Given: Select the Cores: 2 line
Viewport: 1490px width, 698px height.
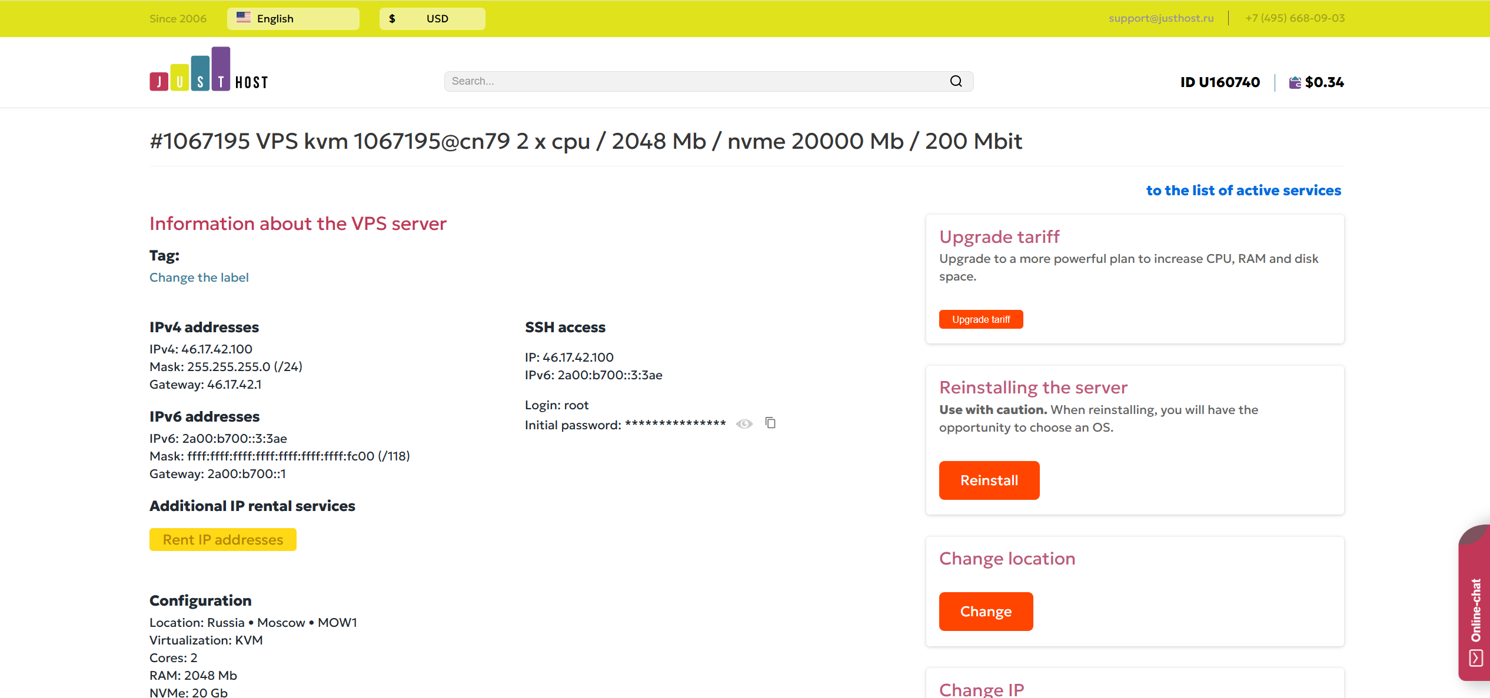Looking at the screenshot, I should coord(174,658).
